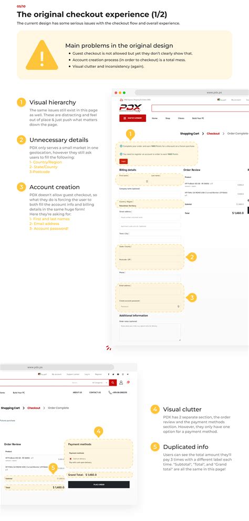Click the +970 phone number in the header
Screen dimensions: 249x521
120,392
